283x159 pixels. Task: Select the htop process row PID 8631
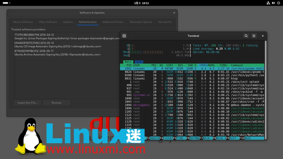point(192,78)
